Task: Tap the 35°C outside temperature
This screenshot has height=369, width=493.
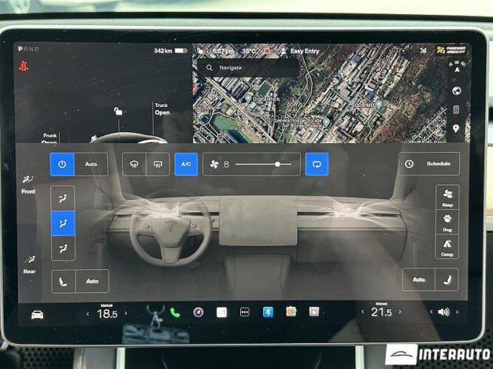Action: coord(249,51)
